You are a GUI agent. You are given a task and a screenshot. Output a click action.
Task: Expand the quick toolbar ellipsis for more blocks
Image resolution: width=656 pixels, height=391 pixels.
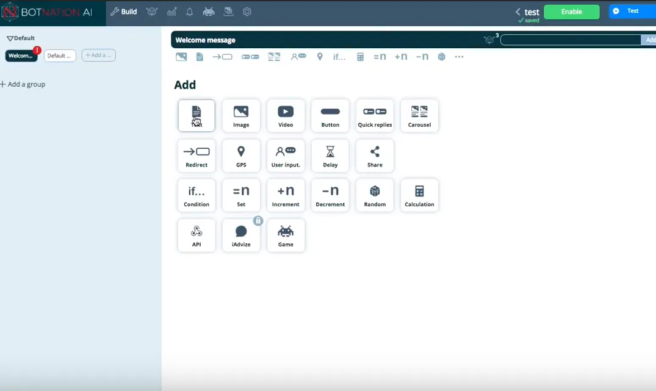pyautogui.click(x=459, y=57)
